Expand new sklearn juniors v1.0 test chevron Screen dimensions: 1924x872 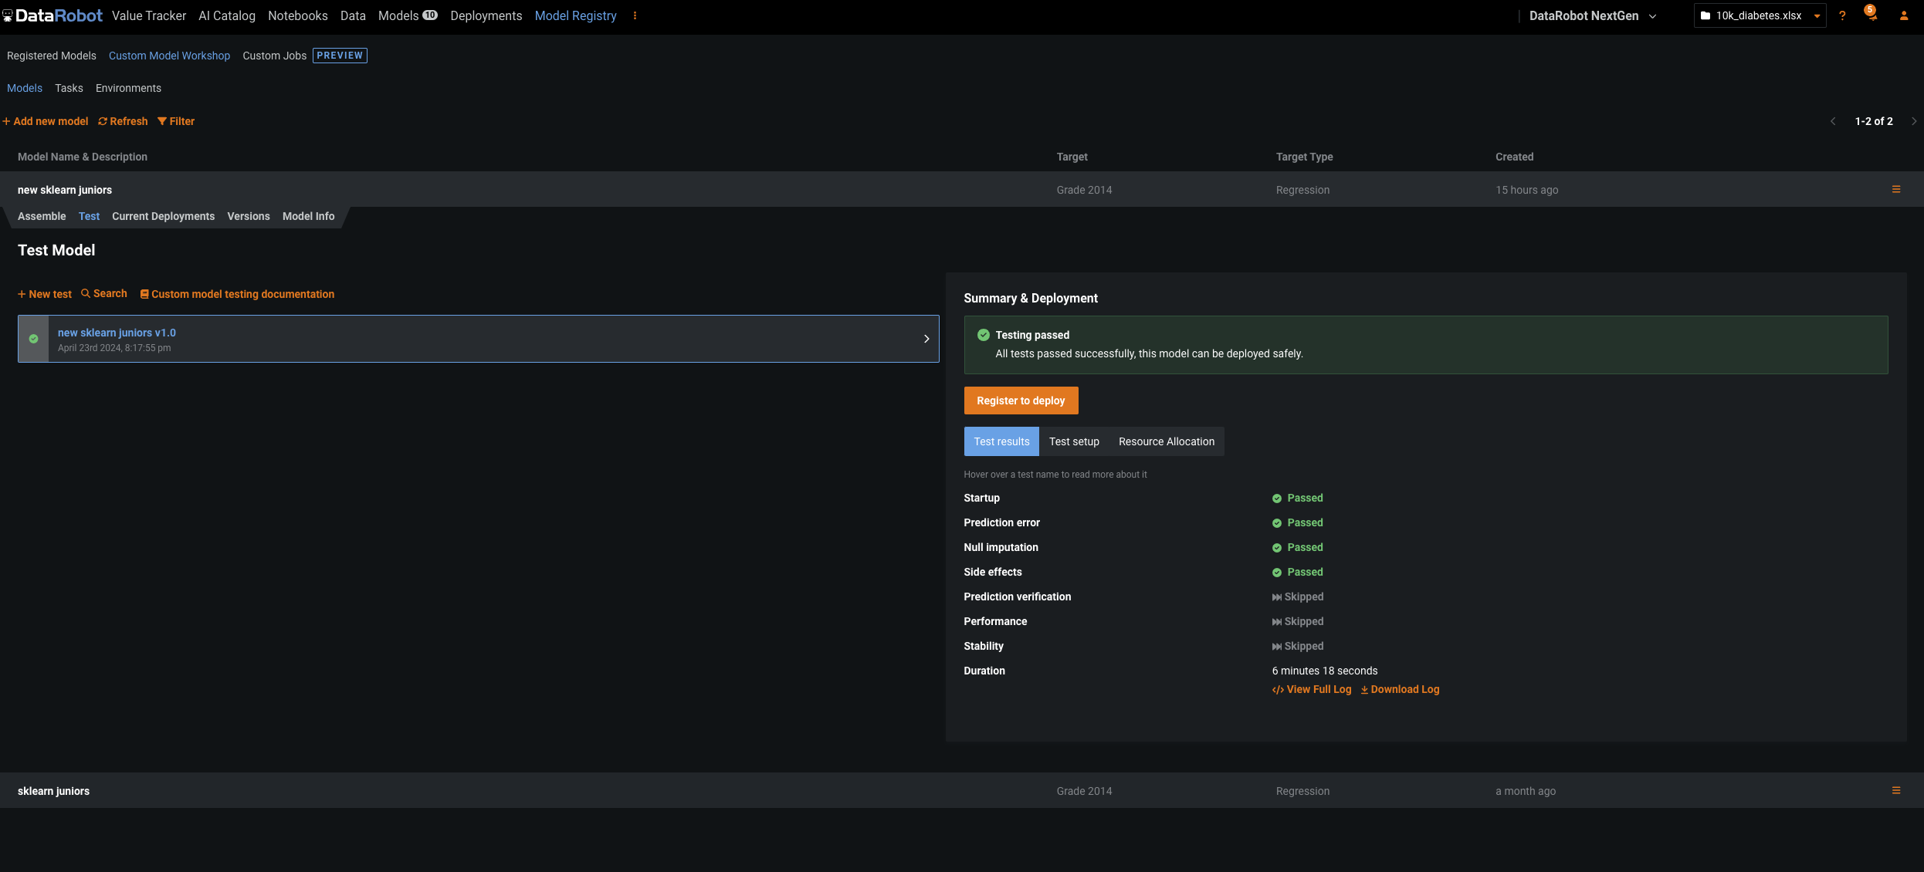[926, 339]
